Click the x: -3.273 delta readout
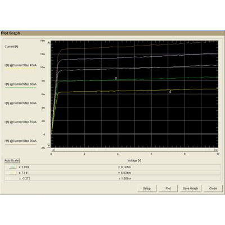The image size is (225, 225). point(25,179)
